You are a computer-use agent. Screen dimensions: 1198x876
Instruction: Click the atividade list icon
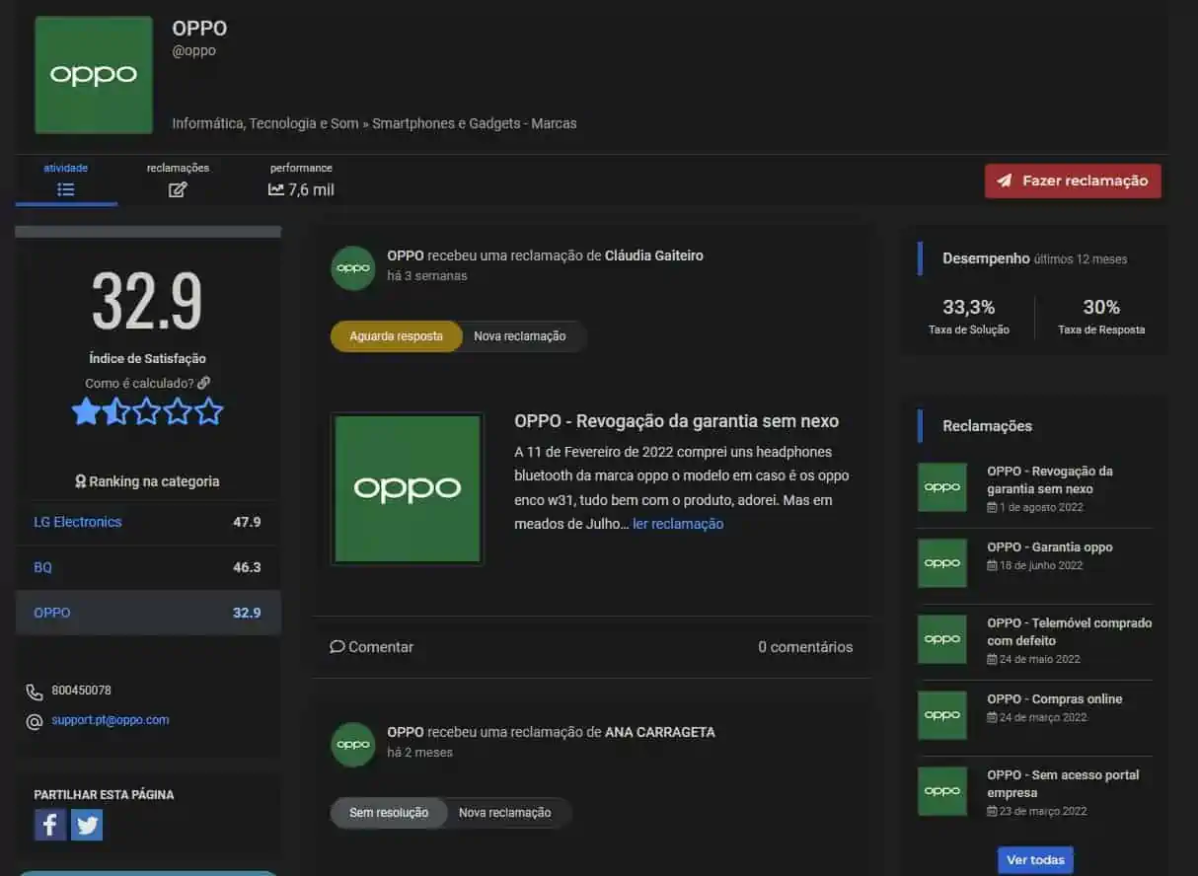tap(66, 189)
